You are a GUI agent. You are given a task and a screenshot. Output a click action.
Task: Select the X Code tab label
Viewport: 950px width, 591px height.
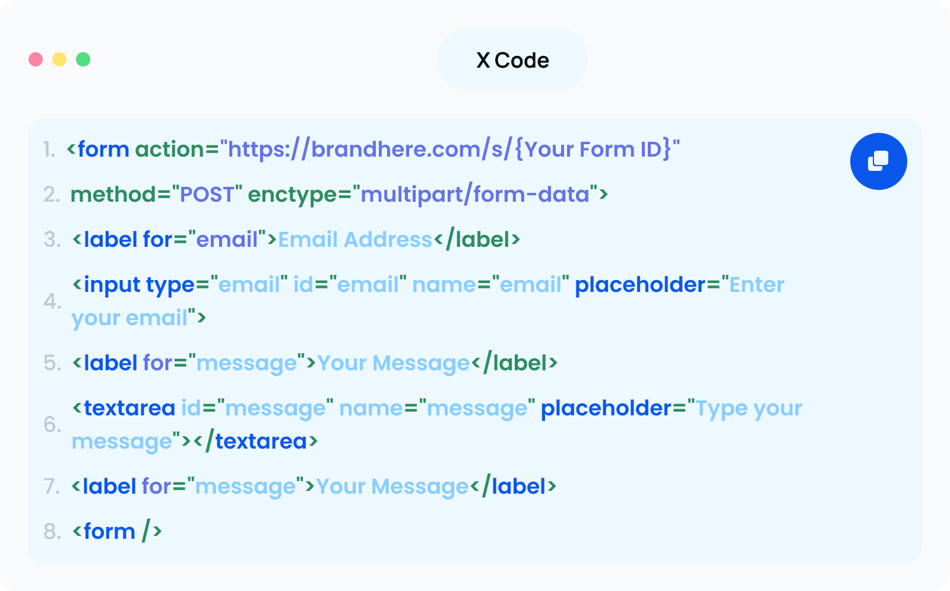[x=512, y=60]
